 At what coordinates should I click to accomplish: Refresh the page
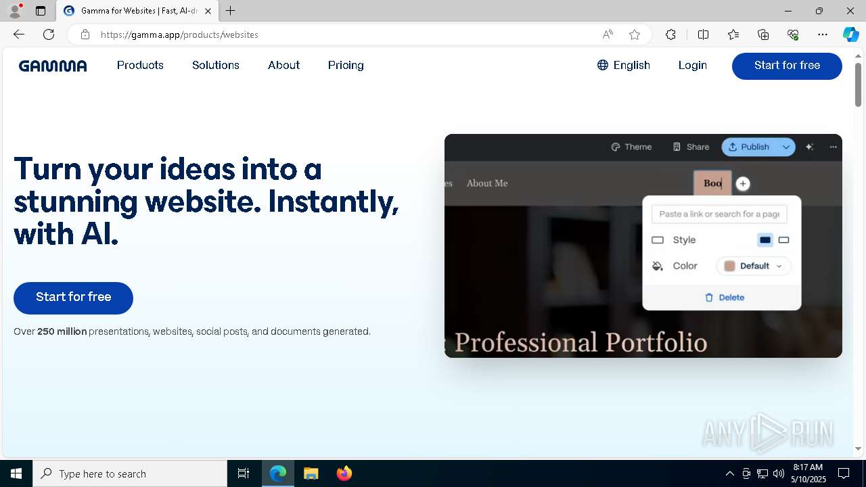49,34
